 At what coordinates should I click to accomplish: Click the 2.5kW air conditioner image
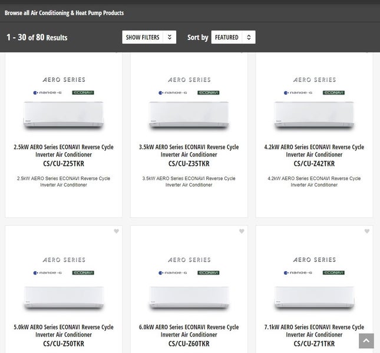click(64, 115)
